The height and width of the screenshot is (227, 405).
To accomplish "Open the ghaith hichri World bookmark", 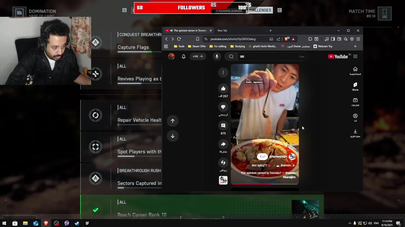I will (263, 46).
